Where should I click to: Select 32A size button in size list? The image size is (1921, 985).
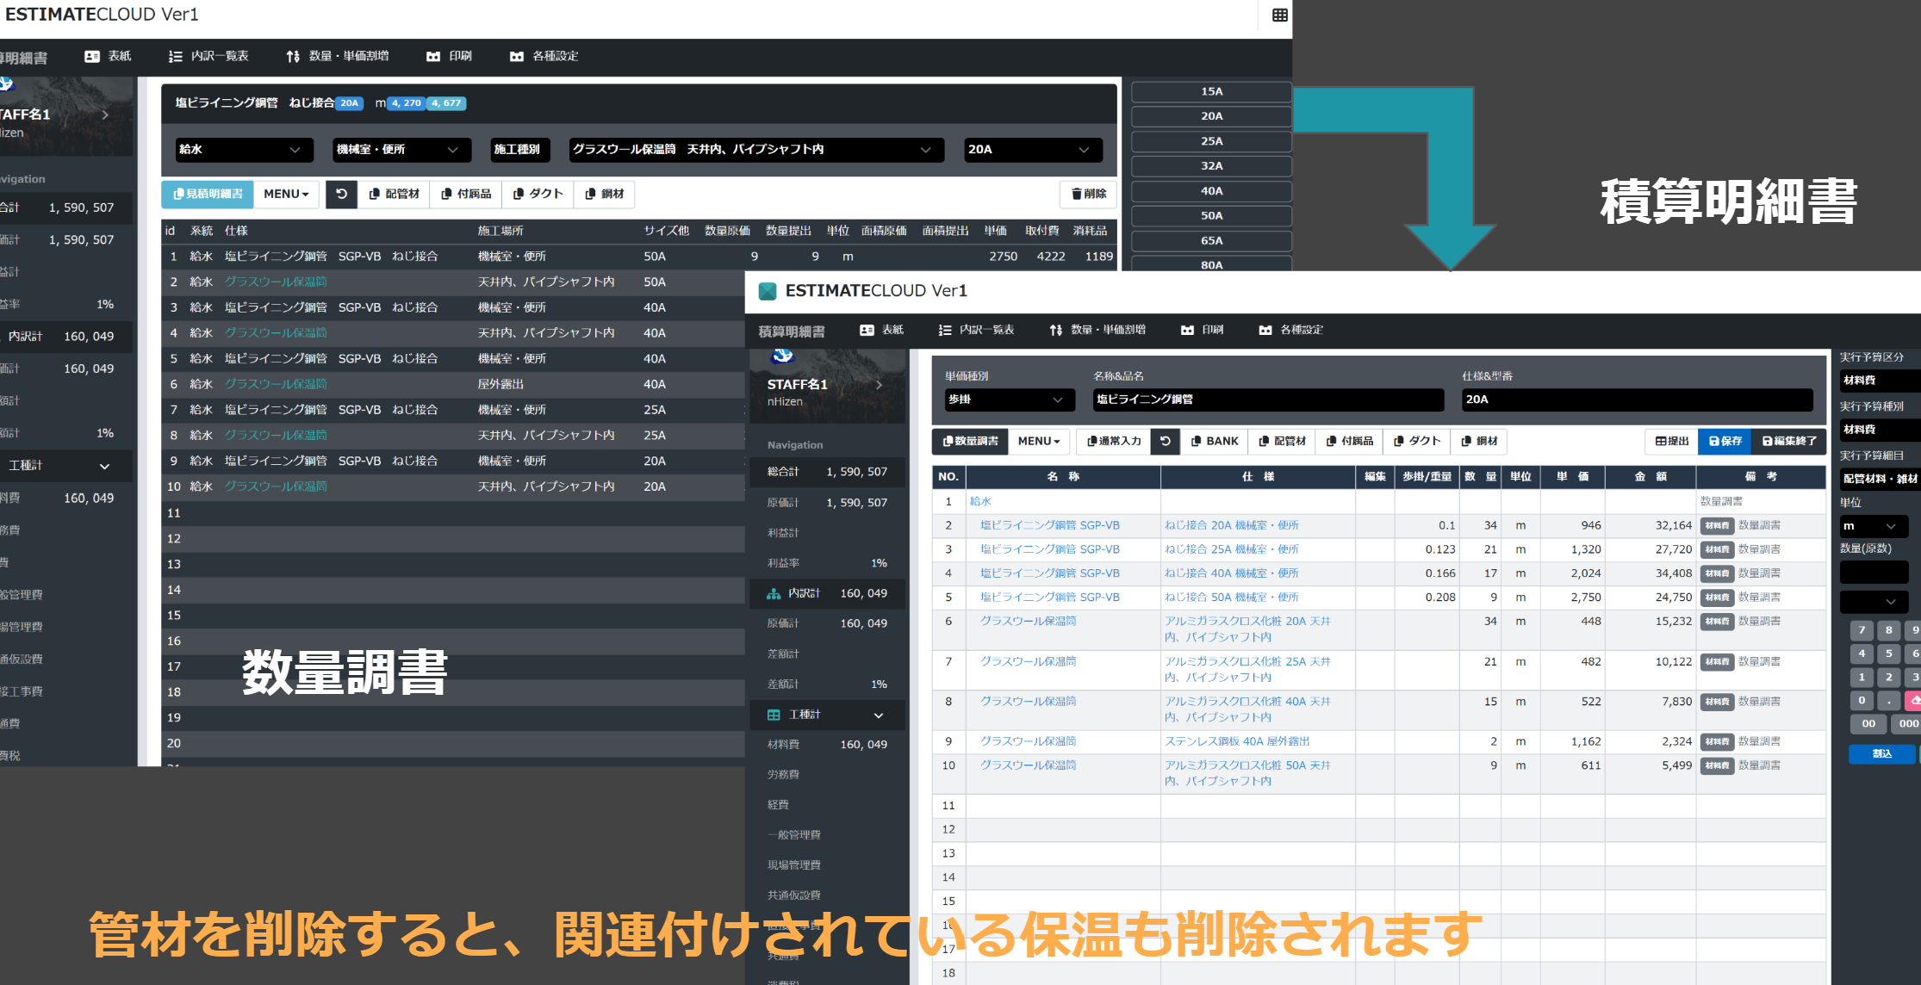pyautogui.click(x=1211, y=166)
